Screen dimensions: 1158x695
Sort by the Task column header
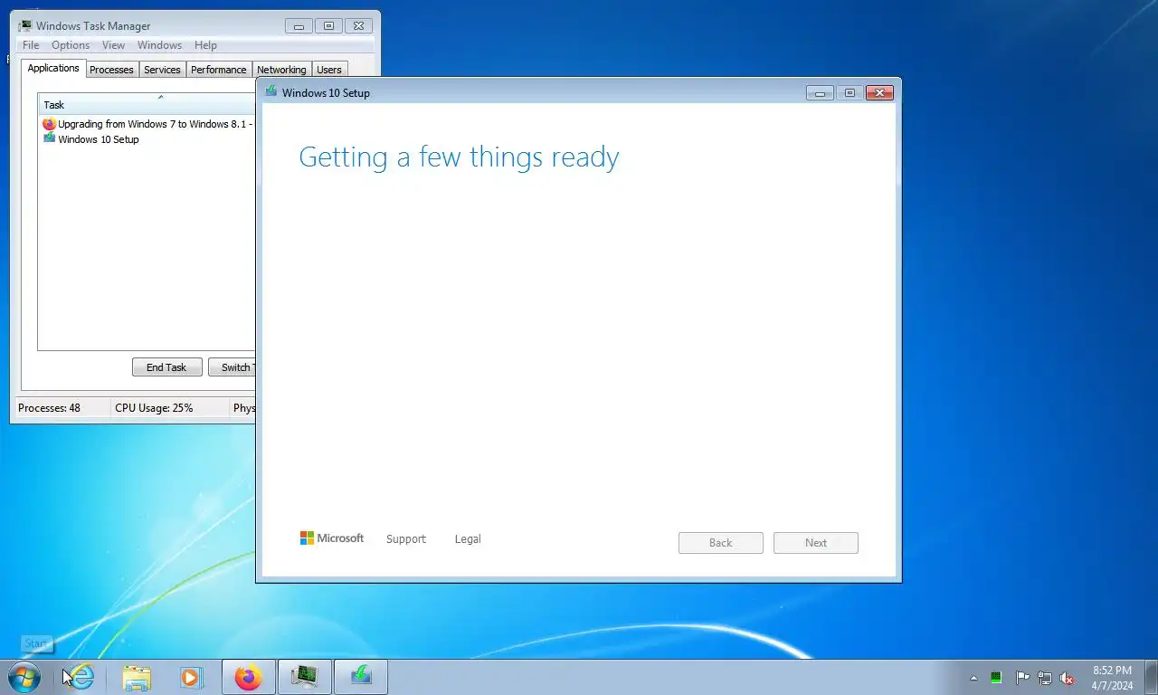(x=147, y=104)
